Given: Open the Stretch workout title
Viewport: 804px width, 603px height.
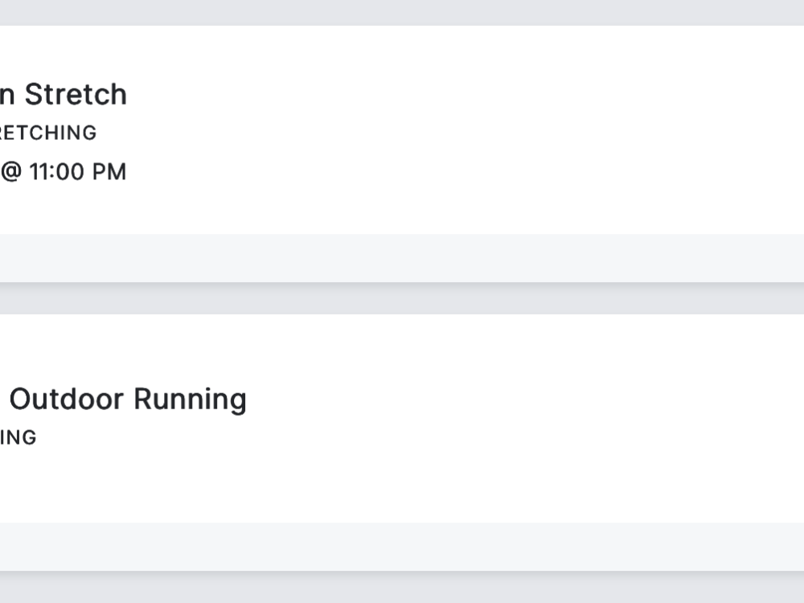Looking at the screenshot, I should 64,95.
